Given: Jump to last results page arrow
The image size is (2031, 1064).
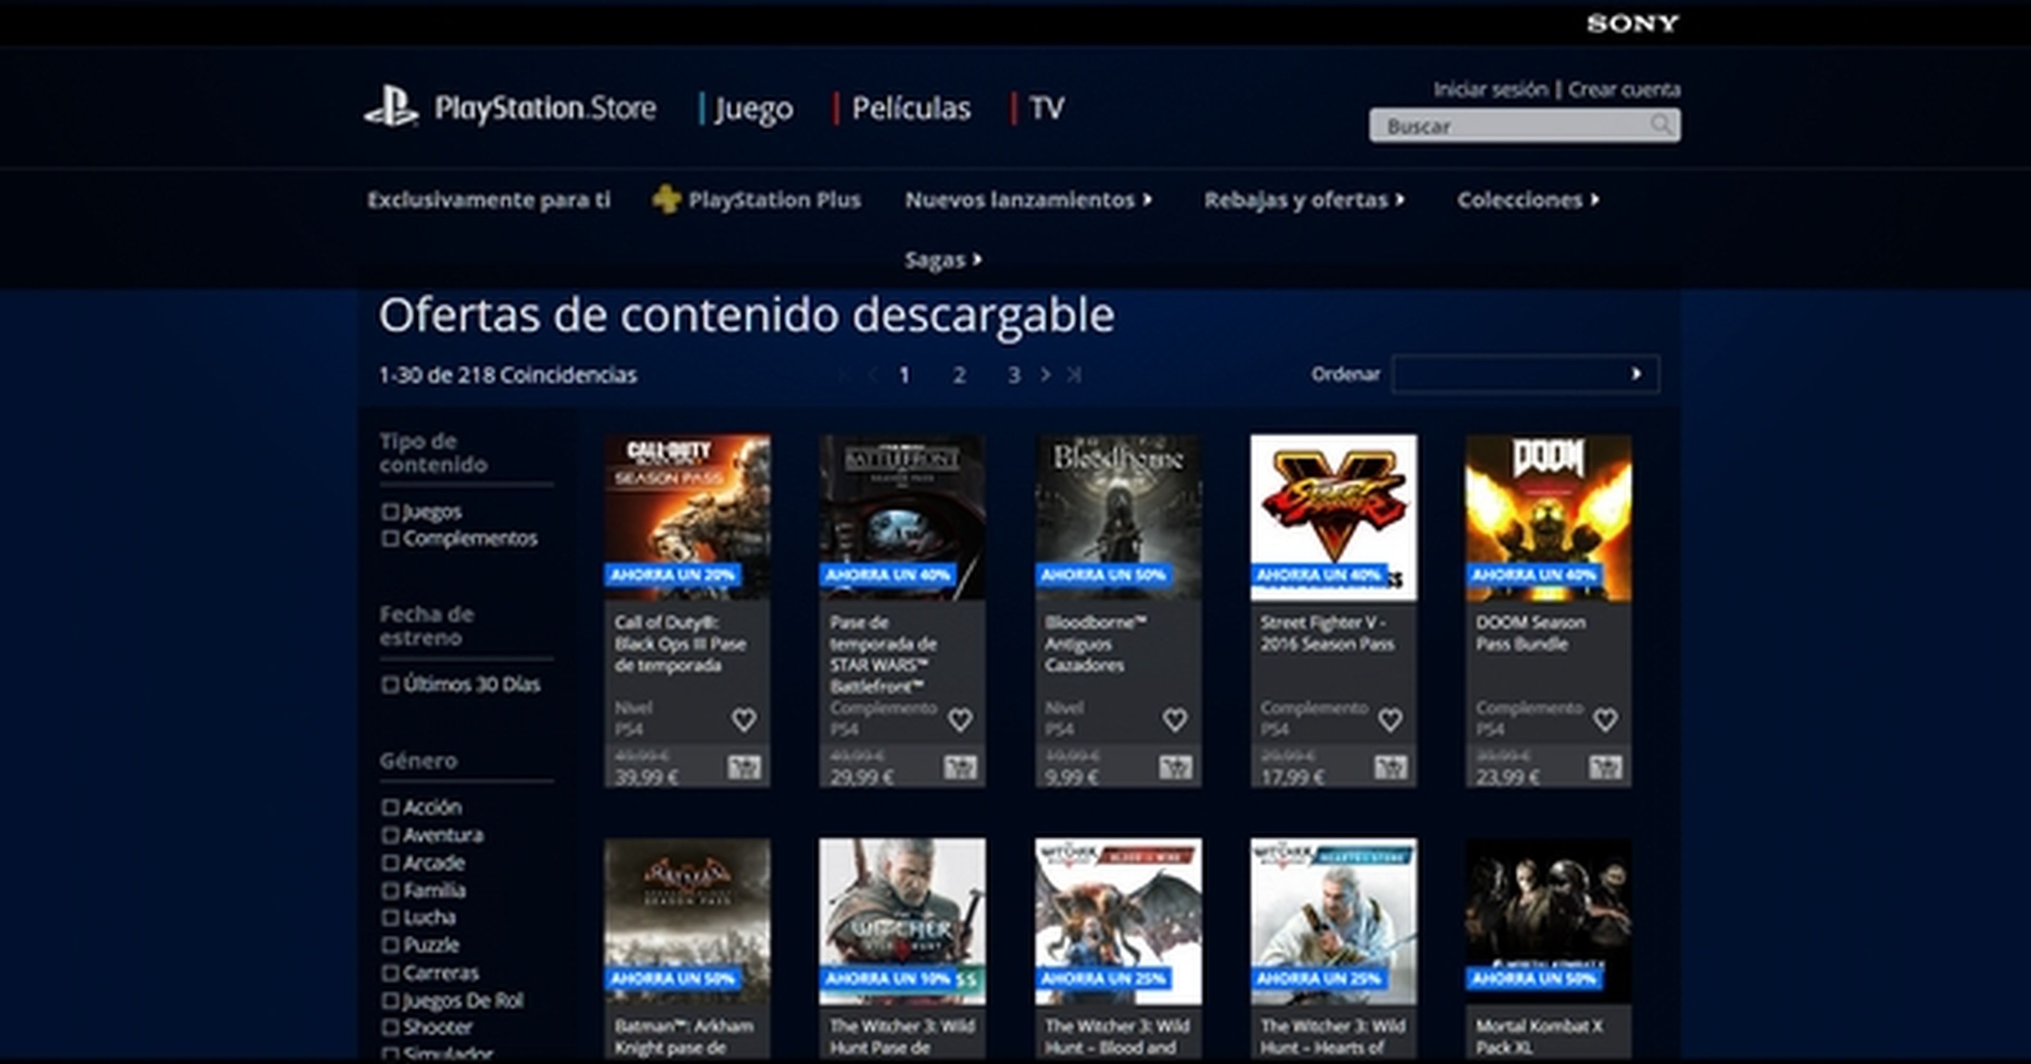Looking at the screenshot, I should point(1073,375).
